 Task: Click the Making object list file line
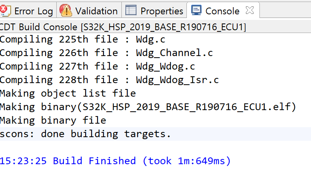[68, 93]
